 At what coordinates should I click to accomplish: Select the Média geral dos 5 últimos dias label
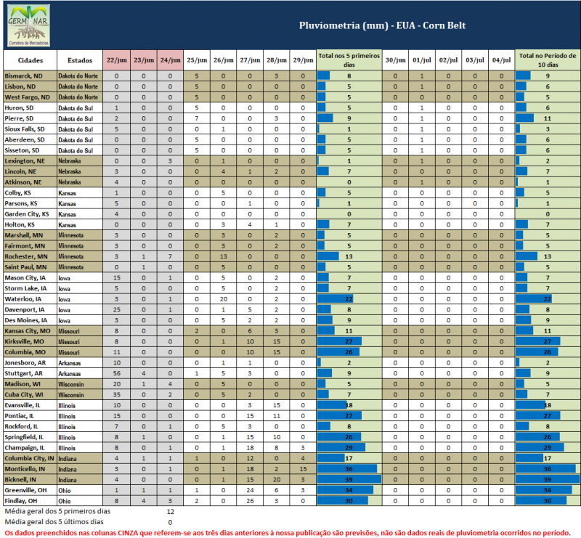pos(54,522)
